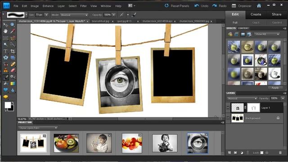Click the Redo button
The image size is (288, 162).
pos(219,6)
